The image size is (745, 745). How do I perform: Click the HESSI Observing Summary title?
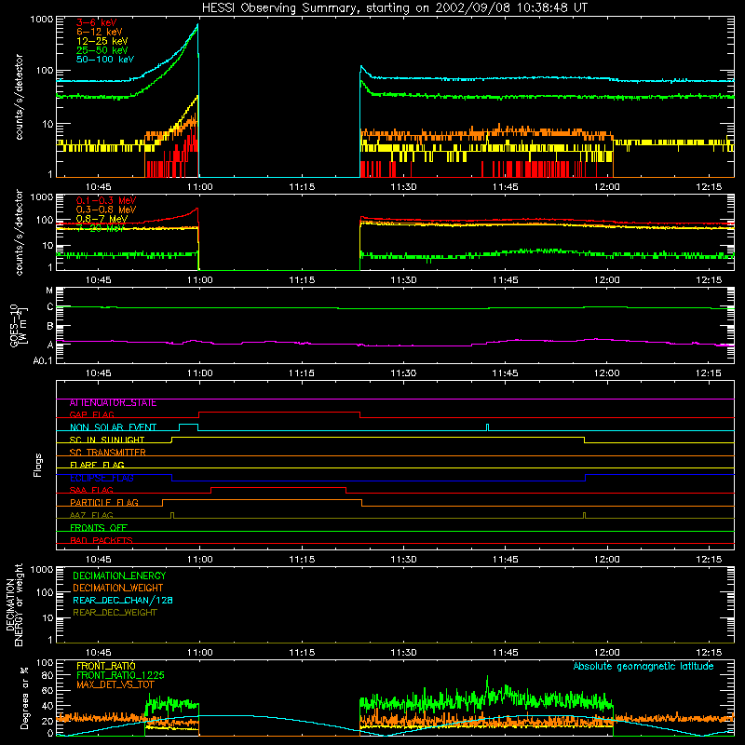tap(395, 8)
